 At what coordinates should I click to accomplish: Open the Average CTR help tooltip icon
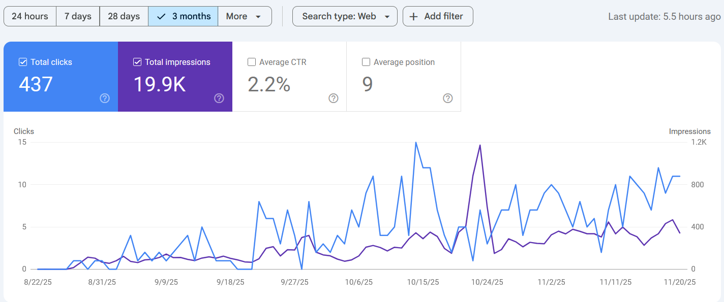333,98
